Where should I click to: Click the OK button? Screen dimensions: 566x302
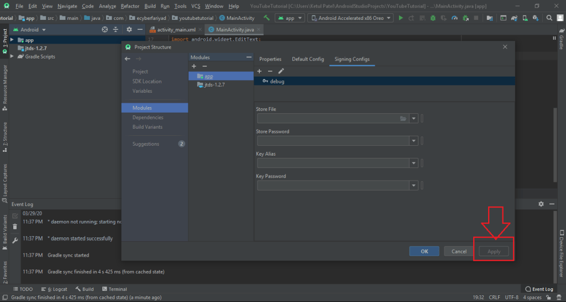click(x=424, y=251)
